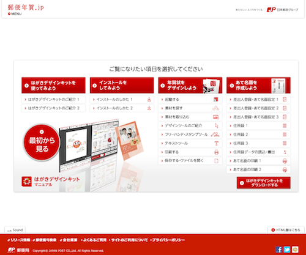Viewport: 306px width, 255px height.
Task: Click the image import icon beside 素材を取り込む
Action: click(216, 117)
